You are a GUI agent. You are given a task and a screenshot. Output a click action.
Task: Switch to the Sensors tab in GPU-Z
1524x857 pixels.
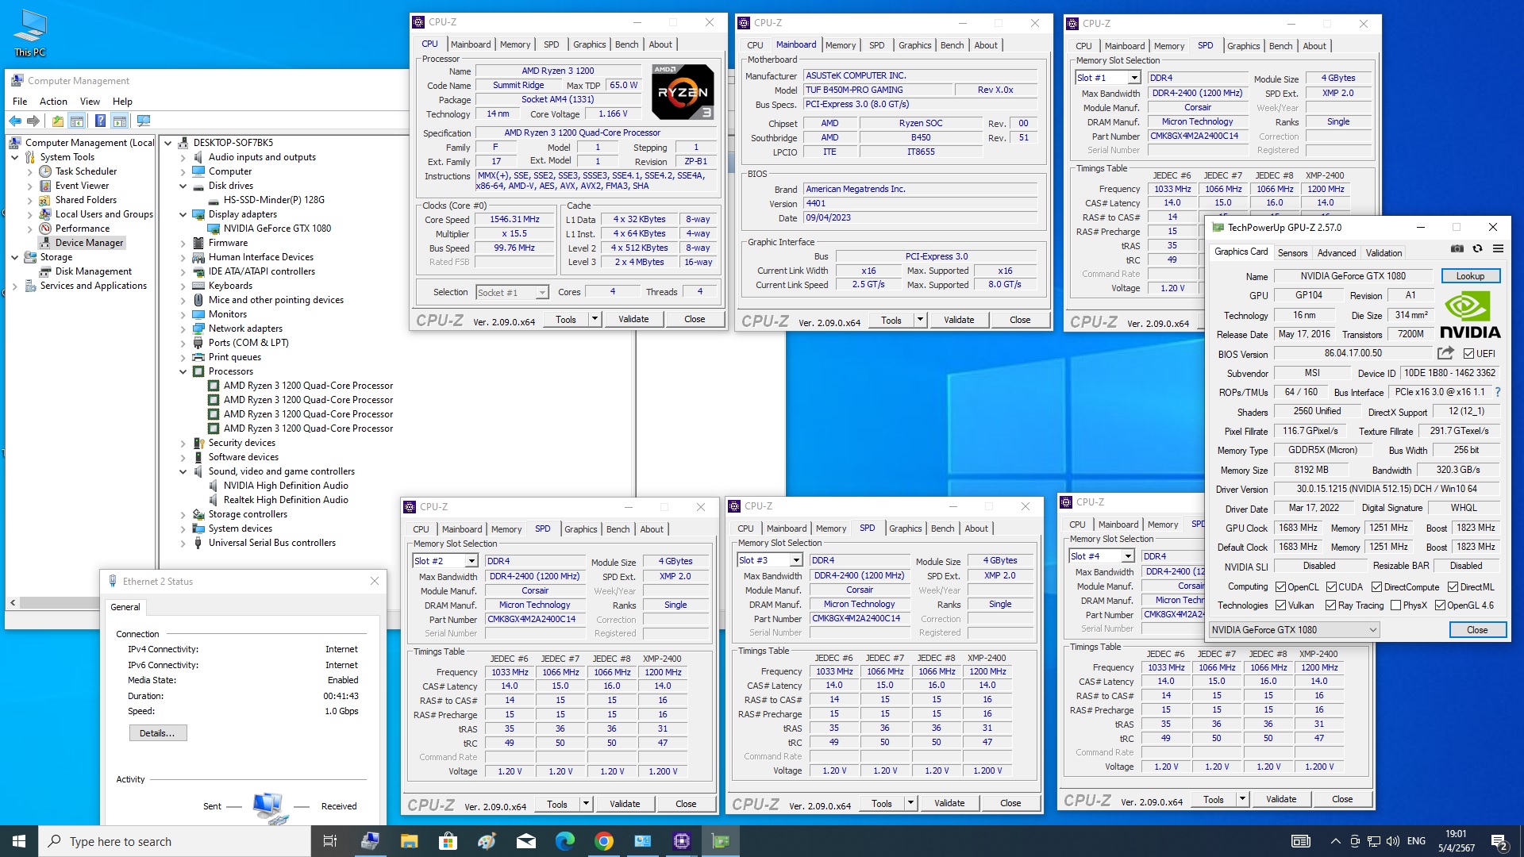pyautogui.click(x=1292, y=253)
